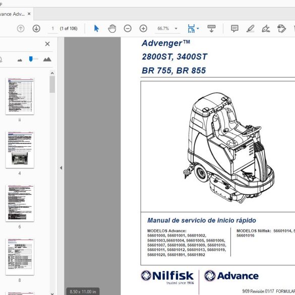The width and height of the screenshot is (295, 295).
Task: Open the Sign document pen tool
Action: tap(266, 29)
